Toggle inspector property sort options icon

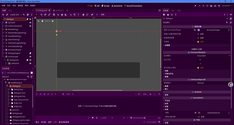(231, 22)
